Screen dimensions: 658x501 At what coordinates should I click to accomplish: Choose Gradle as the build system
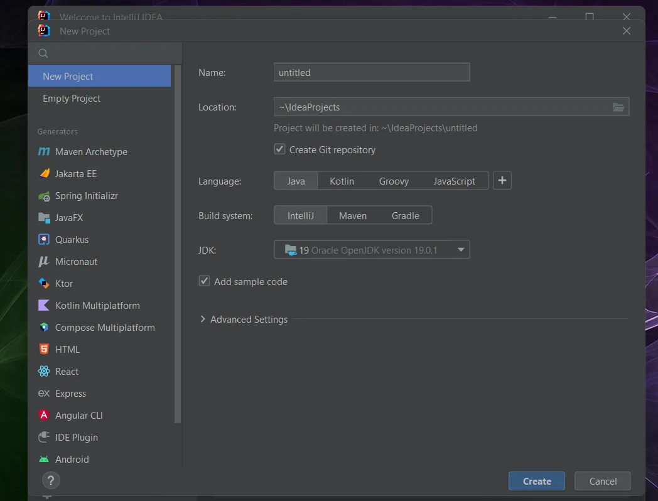[405, 216]
